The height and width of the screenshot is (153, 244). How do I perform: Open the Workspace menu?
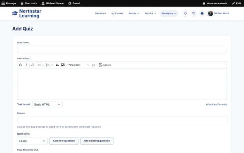point(169,13)
